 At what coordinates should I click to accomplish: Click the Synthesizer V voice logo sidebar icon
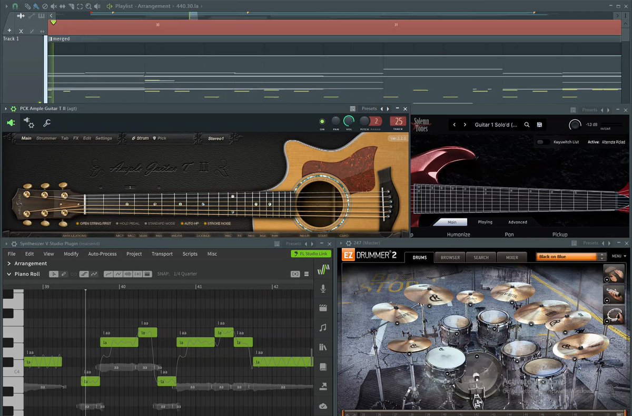[323, 269]
